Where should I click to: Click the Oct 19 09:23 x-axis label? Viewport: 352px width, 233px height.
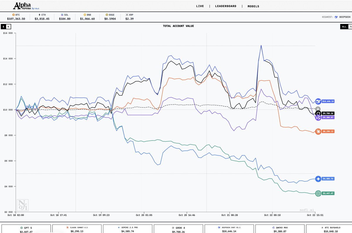[x=101, y=215]
